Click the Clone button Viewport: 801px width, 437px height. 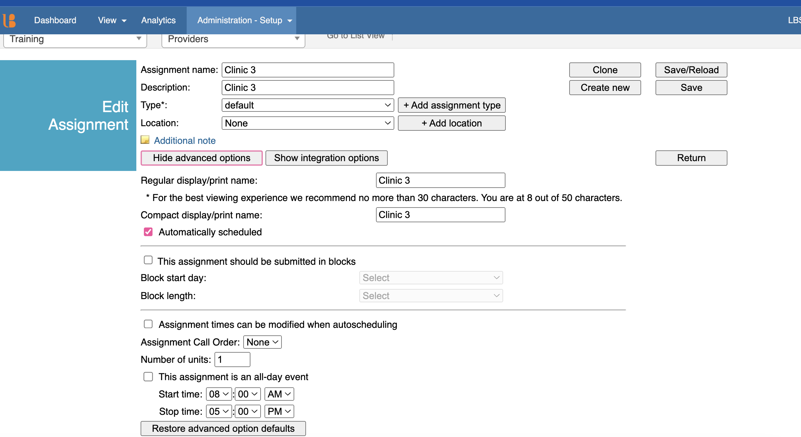605,70
